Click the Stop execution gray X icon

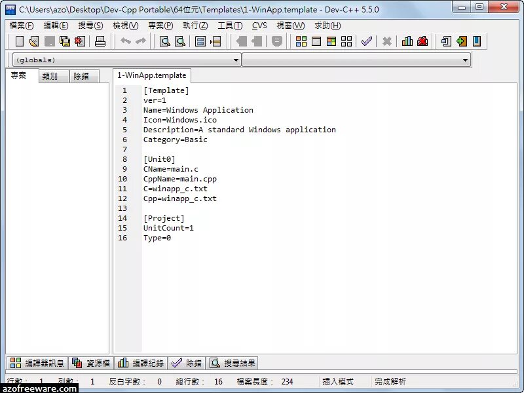point(387,41)
